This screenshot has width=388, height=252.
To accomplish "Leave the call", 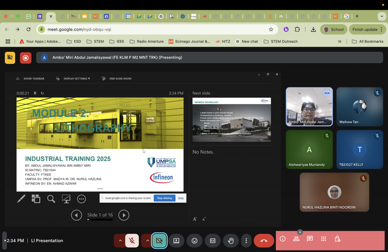I will [264, 241].
